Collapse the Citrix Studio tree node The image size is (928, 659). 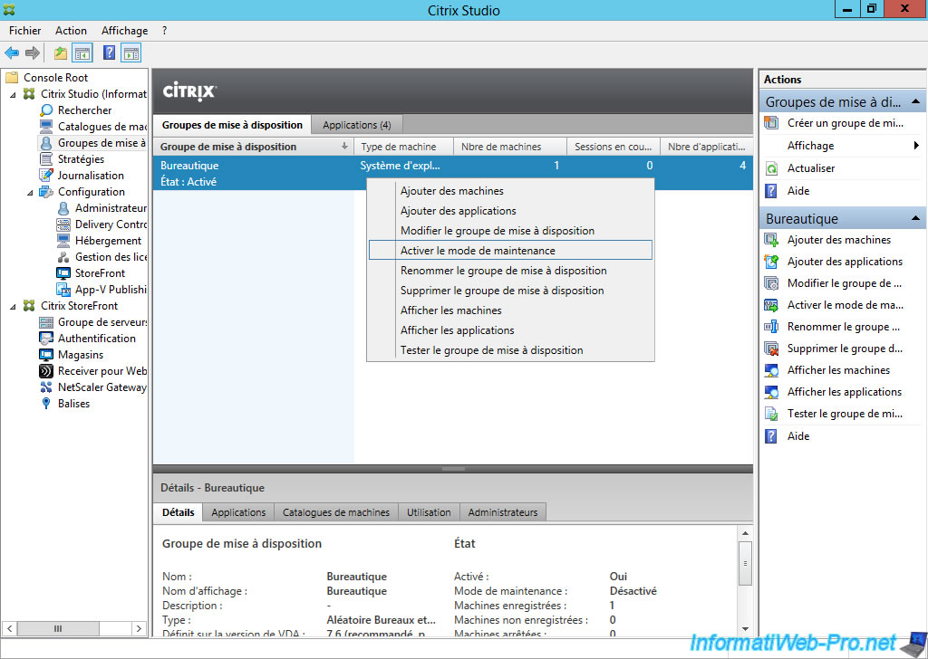14,94
